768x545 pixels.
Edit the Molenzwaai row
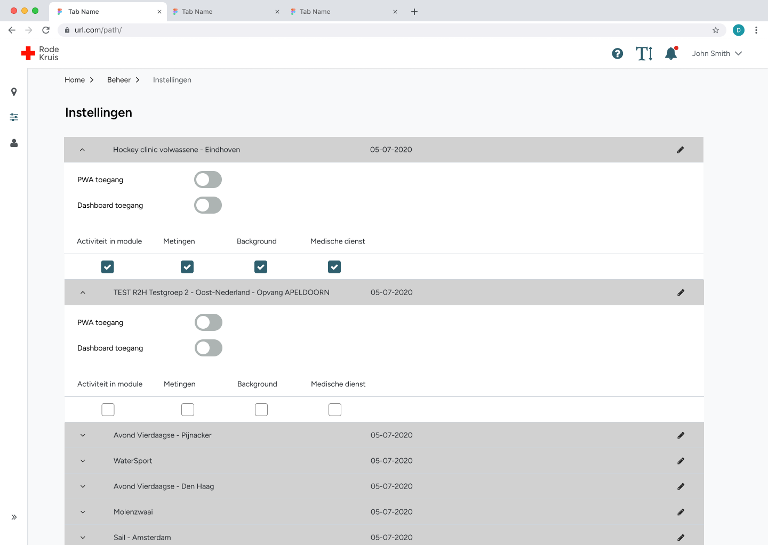click(681, 512)
